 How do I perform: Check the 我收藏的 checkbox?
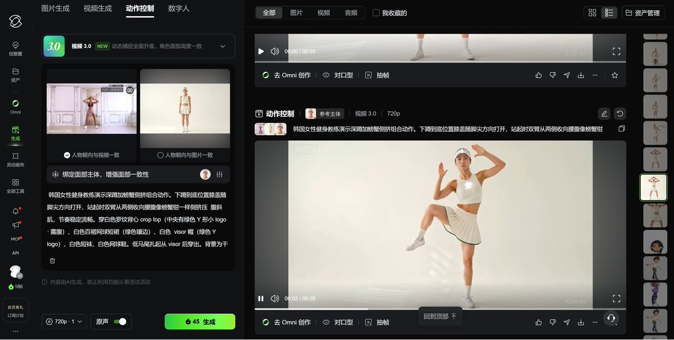pos(376,12)
